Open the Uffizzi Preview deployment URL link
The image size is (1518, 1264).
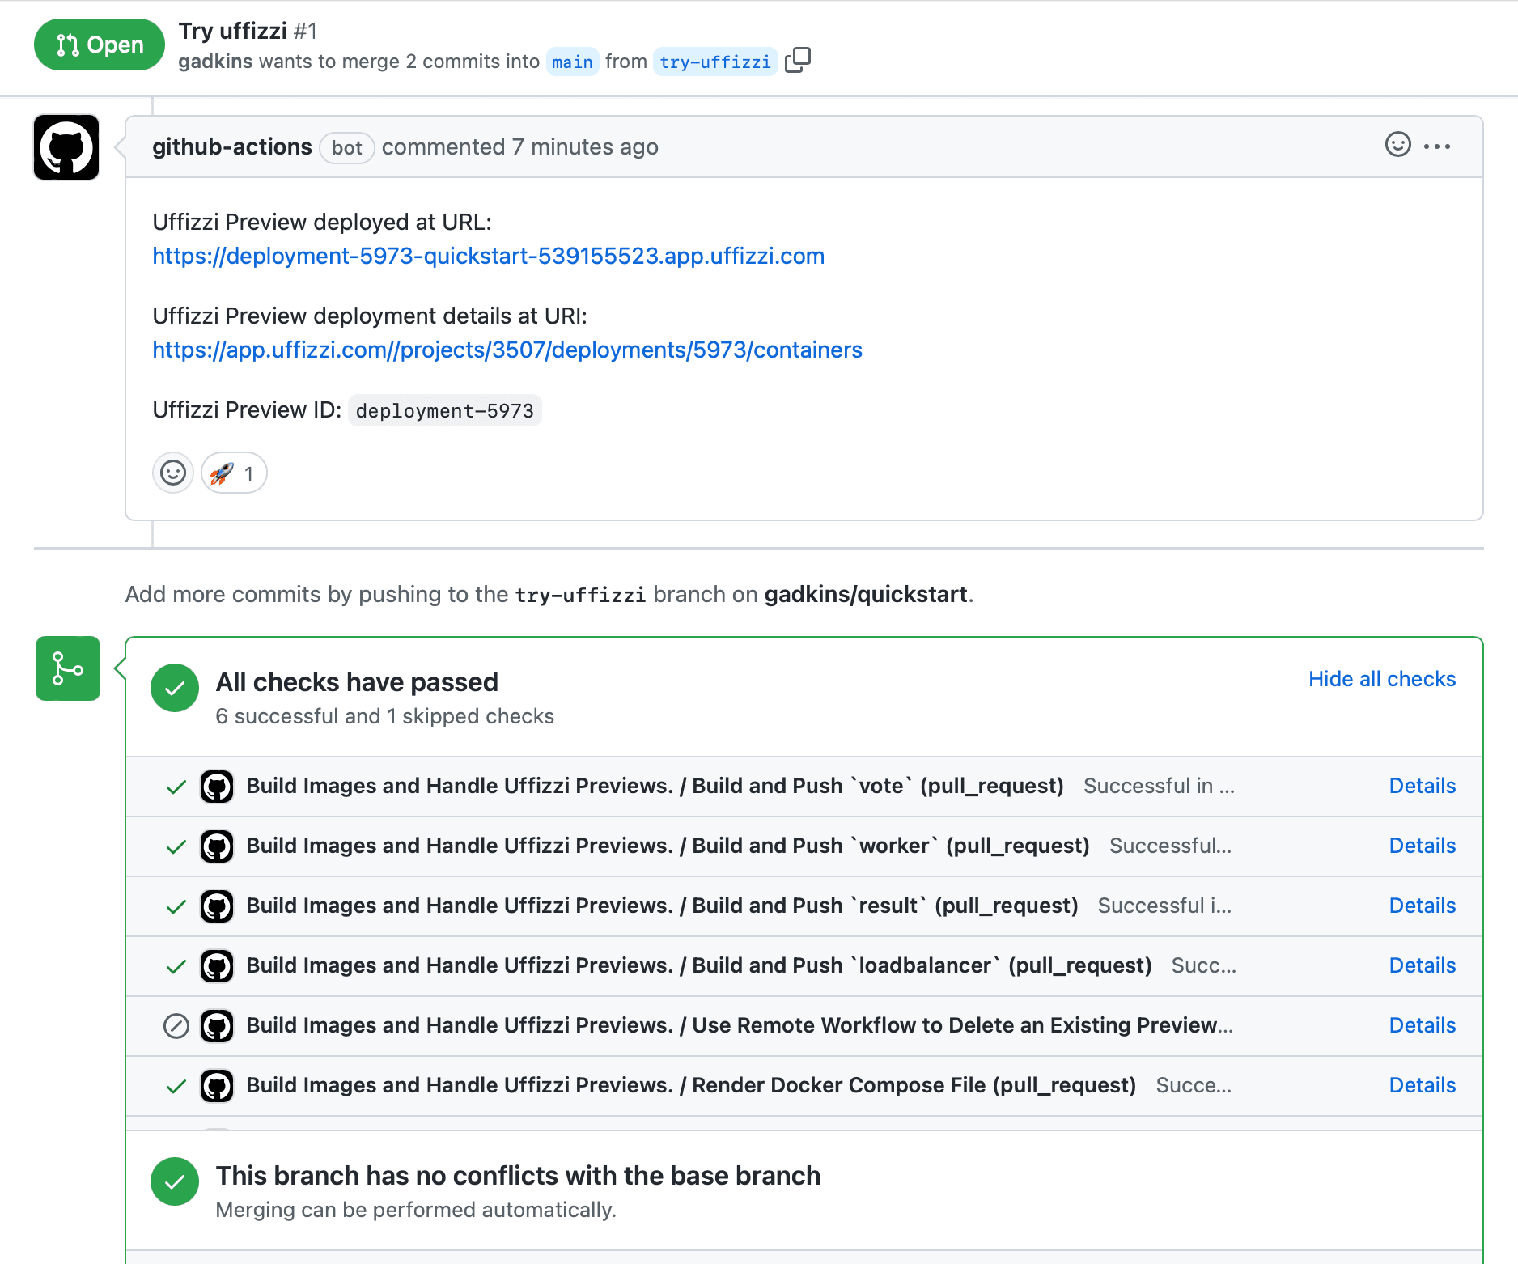[488, 256]
